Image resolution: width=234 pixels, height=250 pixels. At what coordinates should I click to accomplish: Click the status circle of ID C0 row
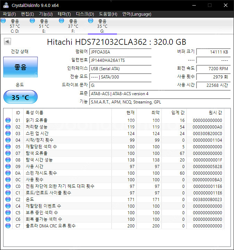[8, 186]
